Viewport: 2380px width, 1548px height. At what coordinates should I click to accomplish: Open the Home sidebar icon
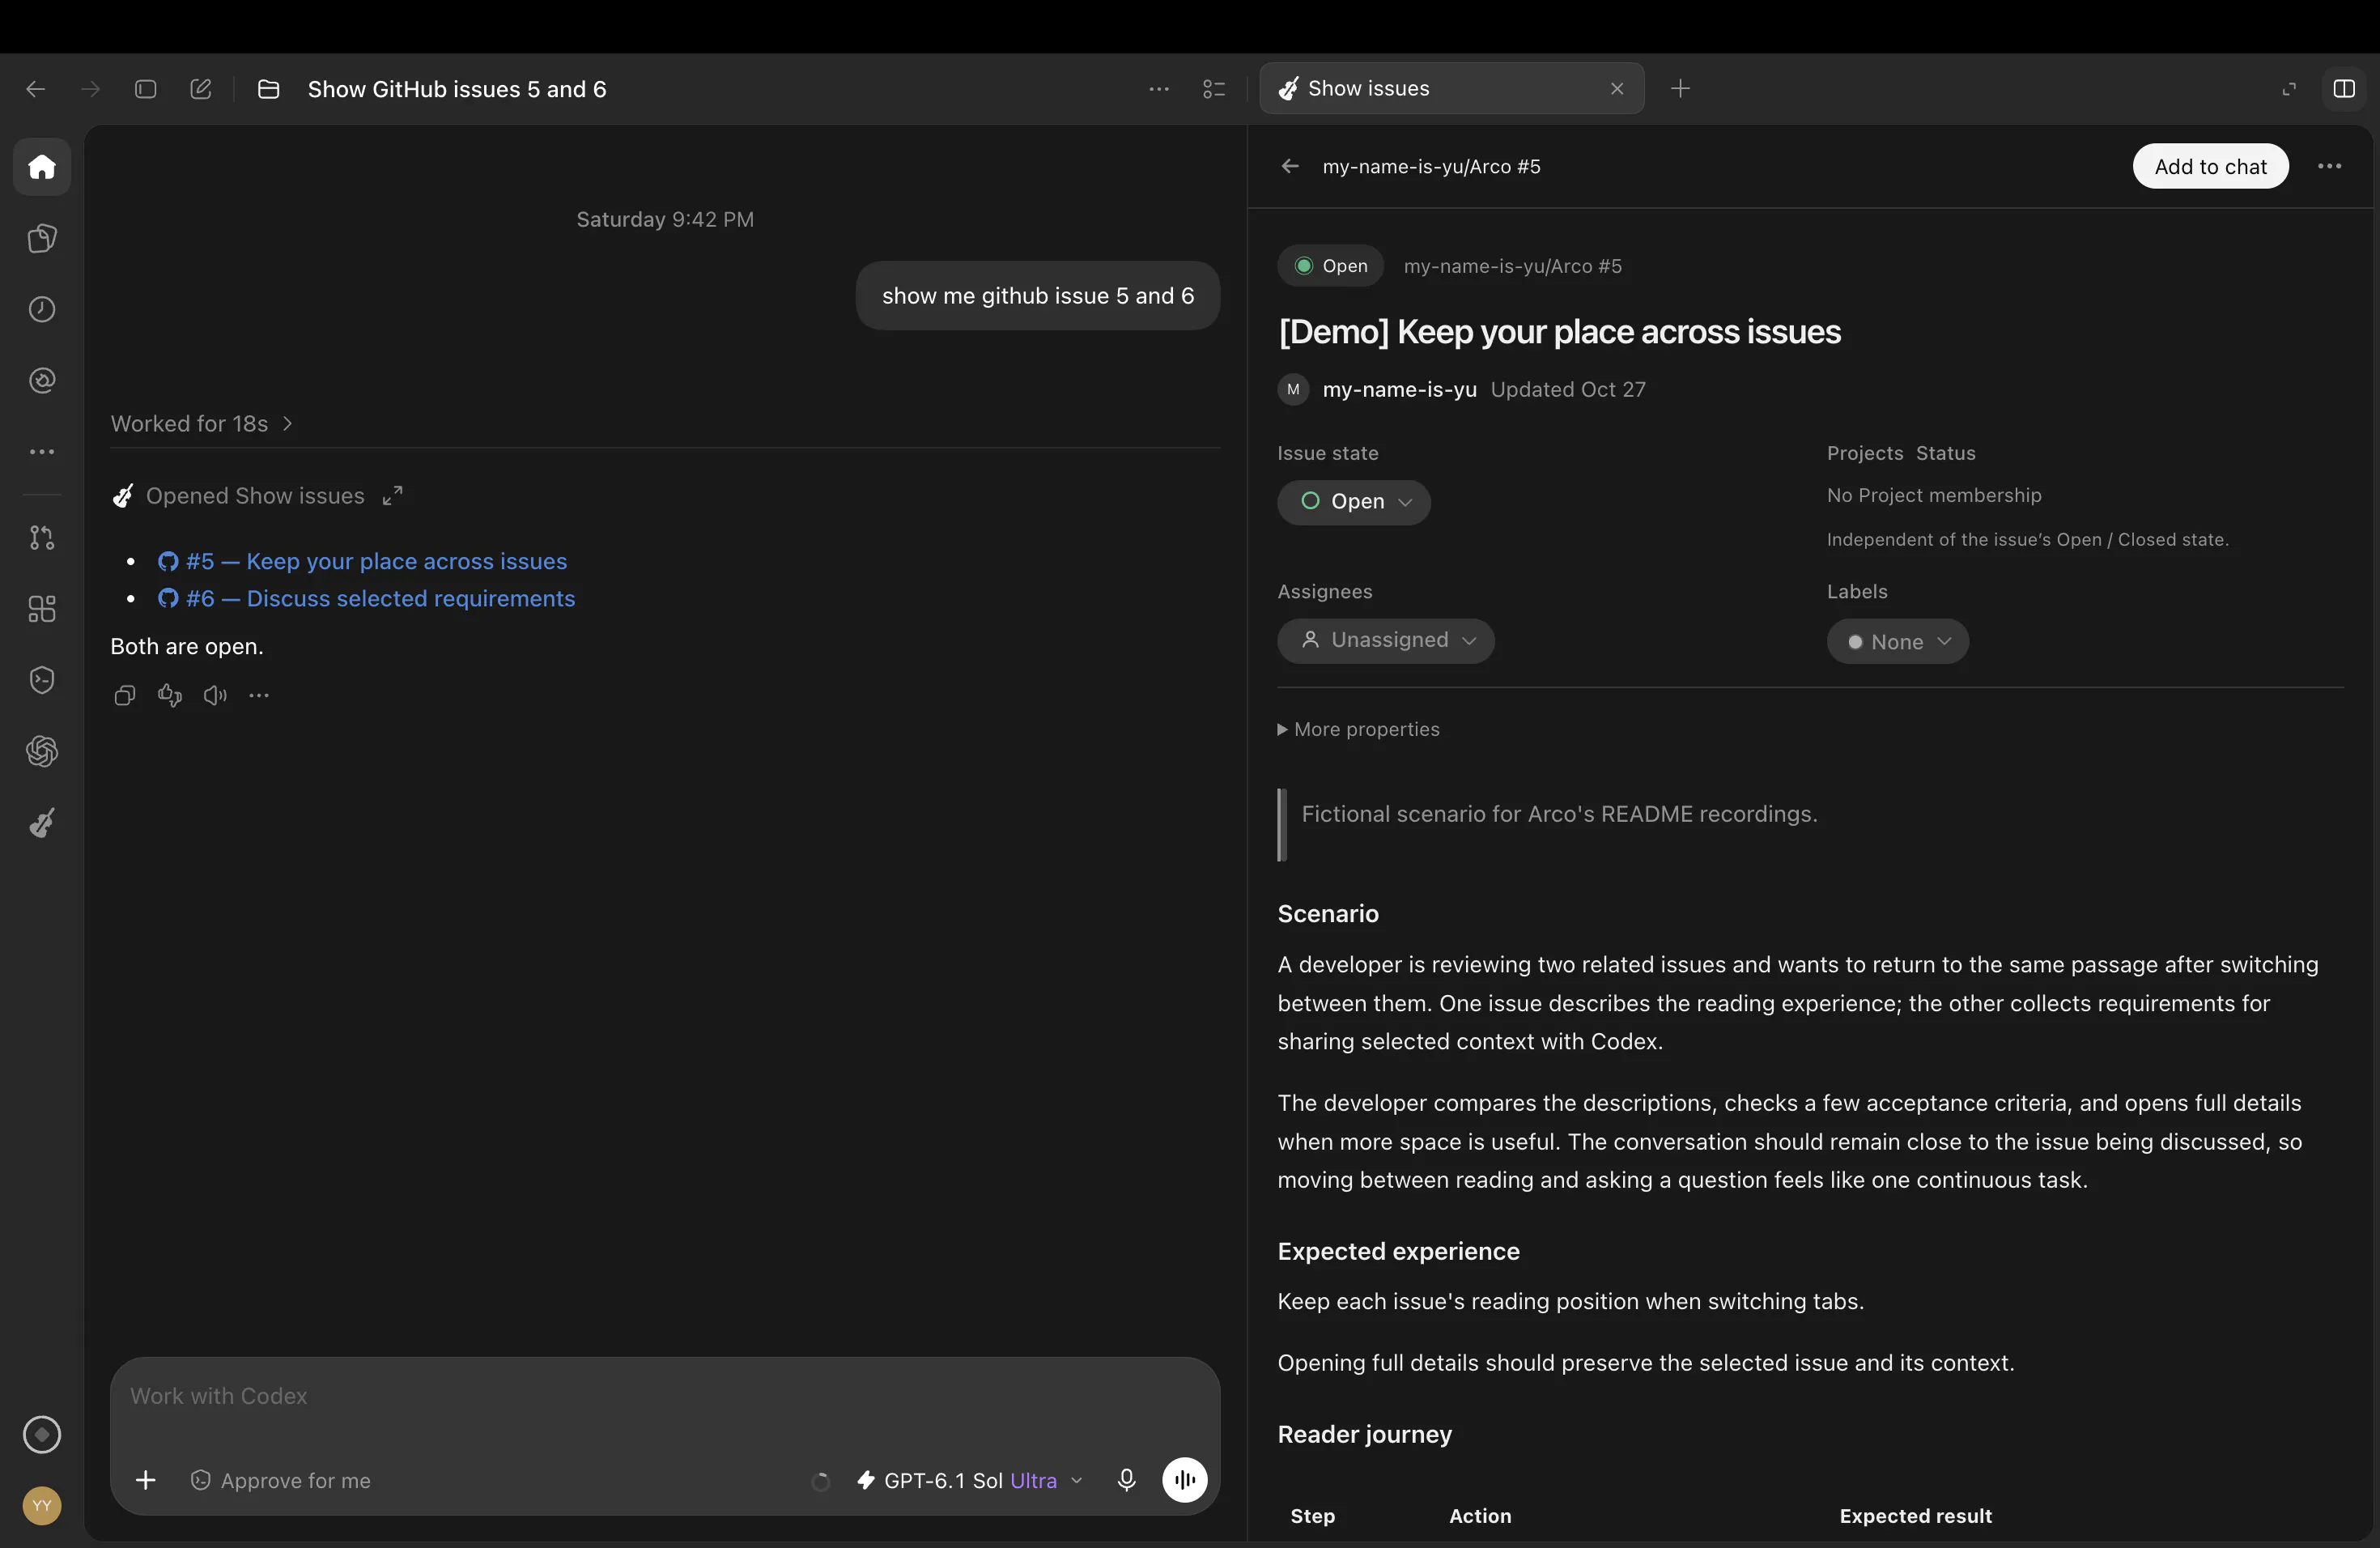tap(42, 166)
